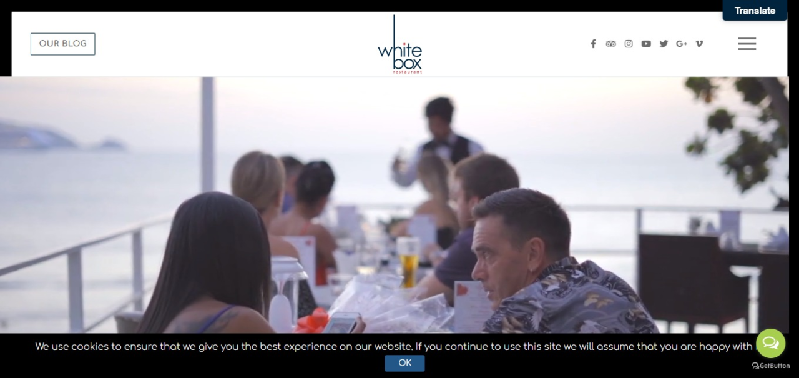Visit the TripAdvisor owl icon
799x378 pixels.
(610, 44)
